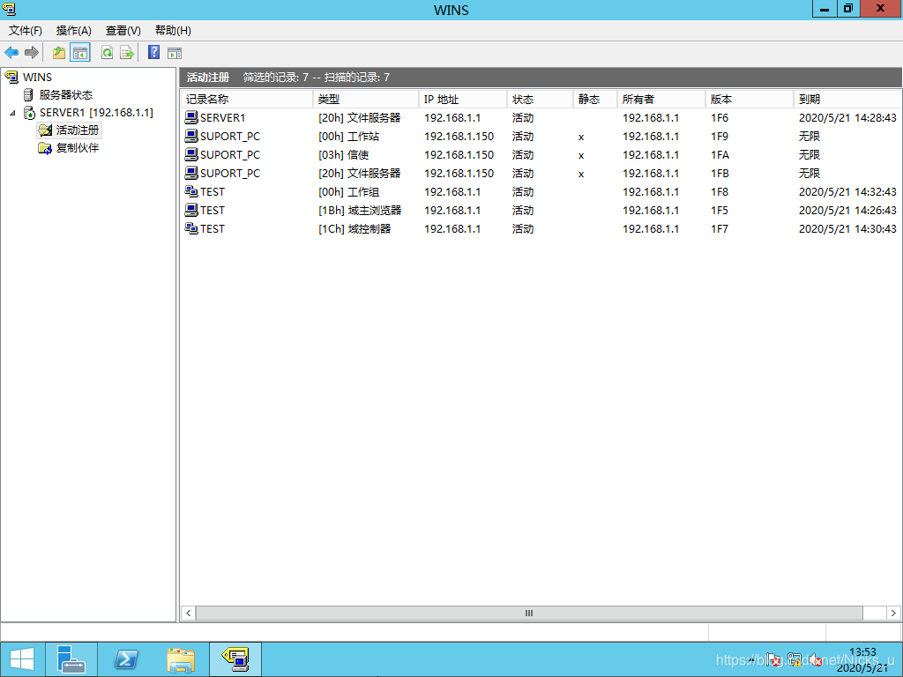The width and height of the screenshot is (903, 677).
Task: Click the icon of SUPORT_PC [03h] 信使 record
Action: pos(191,154)
